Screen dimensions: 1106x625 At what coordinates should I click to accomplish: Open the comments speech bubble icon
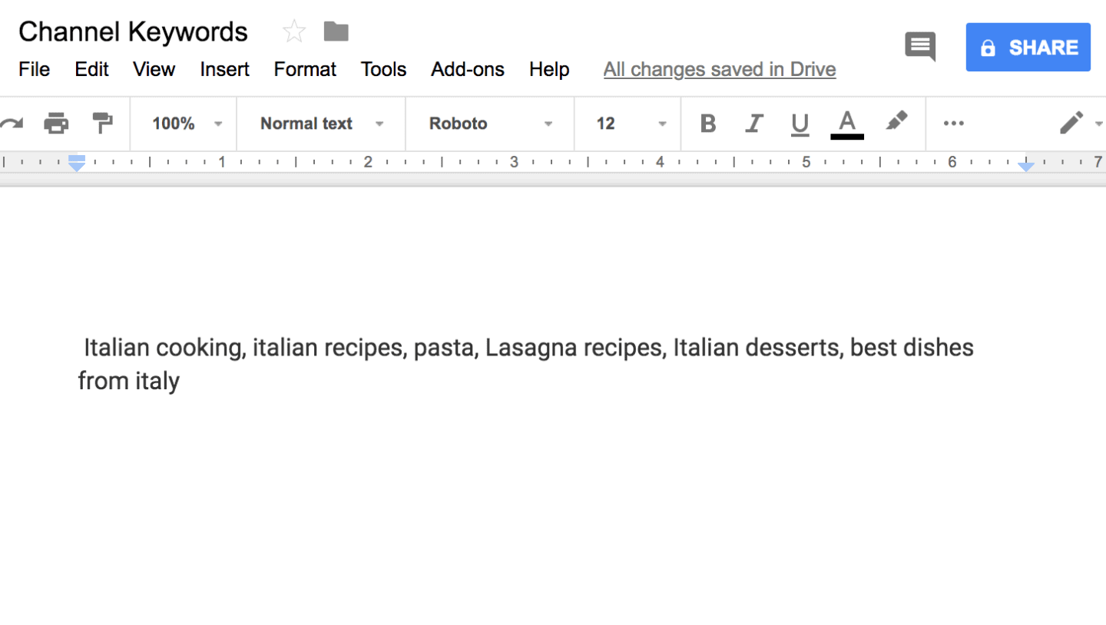click(920, 47)
